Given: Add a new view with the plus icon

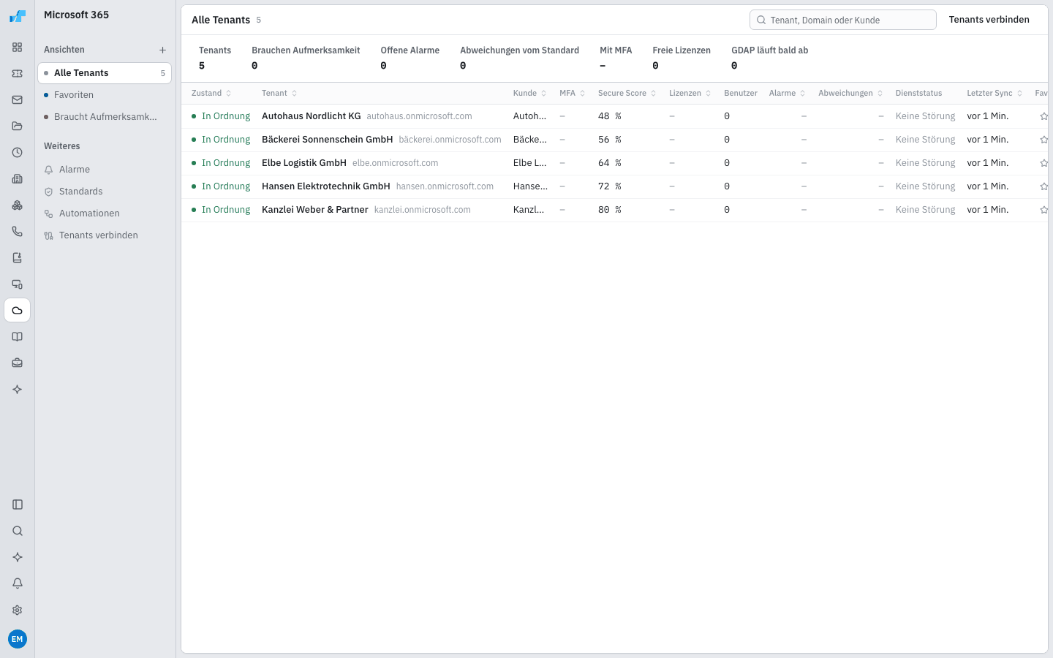Looking at the screenshot, I should (x=162, y=50).
